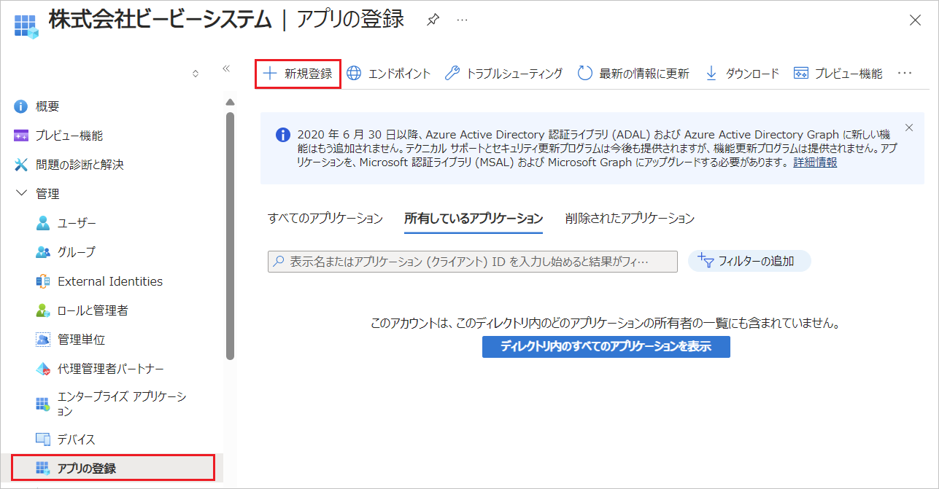
Task: Show more toolbar commands via the ellipsis
Action: pos(905,74)
